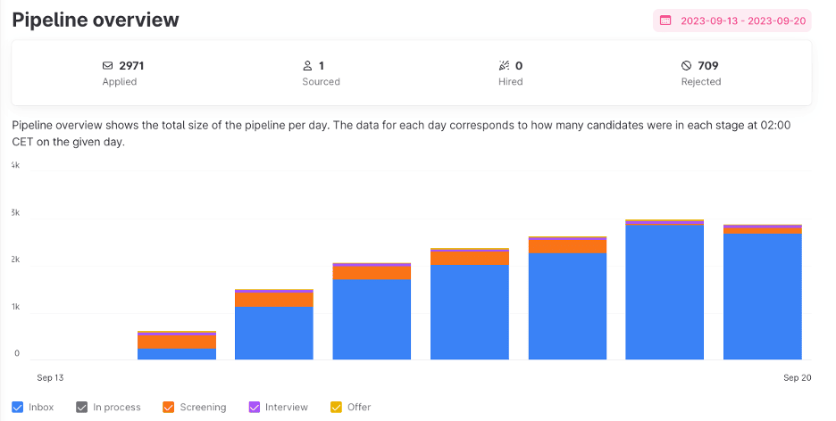Open the 2023-09-13 - 2023-09-20 date picker

(x=732, y=21)
